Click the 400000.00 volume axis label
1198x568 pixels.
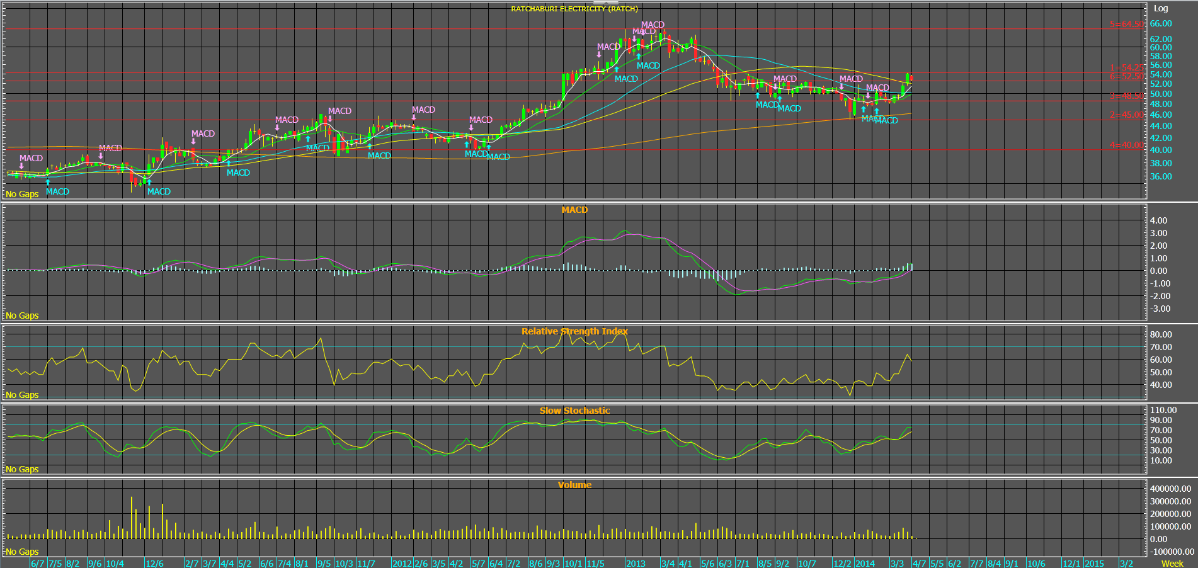(x=1171, y=489)
